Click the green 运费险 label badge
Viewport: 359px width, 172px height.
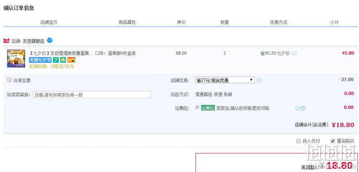tap(208, 108)
